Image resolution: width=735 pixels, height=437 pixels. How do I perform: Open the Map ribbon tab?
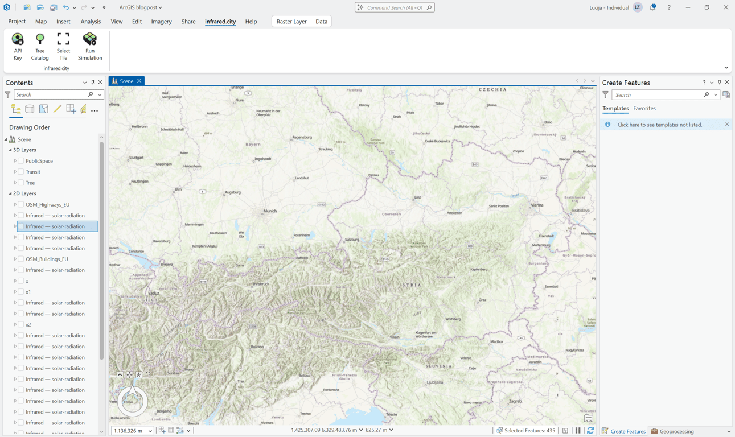41,22
